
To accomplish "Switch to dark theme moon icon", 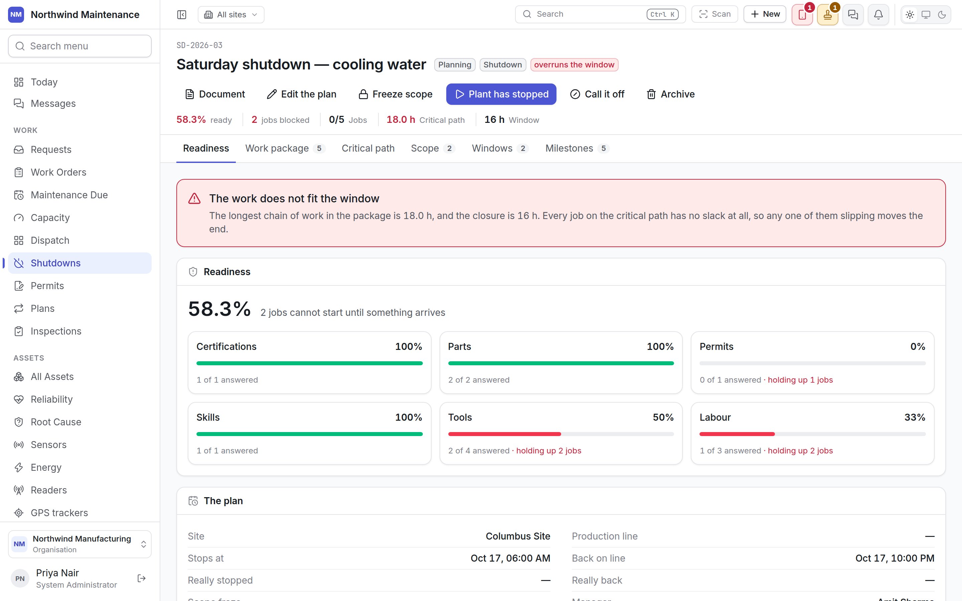I will 942,15.
